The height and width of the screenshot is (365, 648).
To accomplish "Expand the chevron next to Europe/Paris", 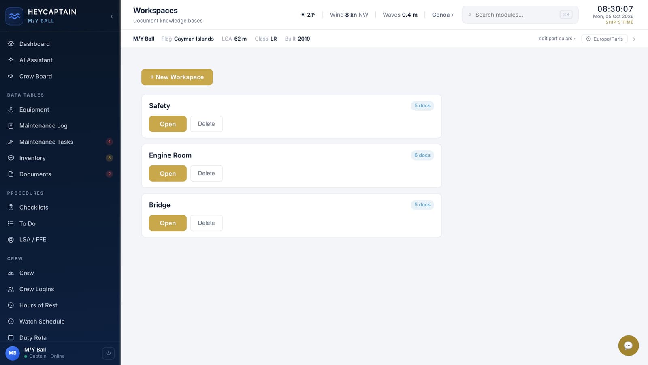I will pyautogui.click(x=634, y=39).
